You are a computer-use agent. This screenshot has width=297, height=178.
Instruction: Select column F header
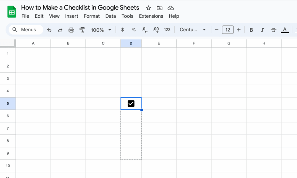(194, 43)
